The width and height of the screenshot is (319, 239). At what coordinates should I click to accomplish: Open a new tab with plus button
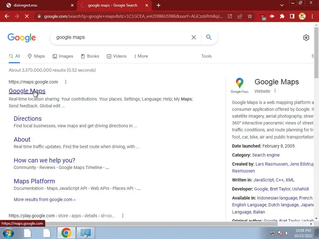tap(159, 6)
